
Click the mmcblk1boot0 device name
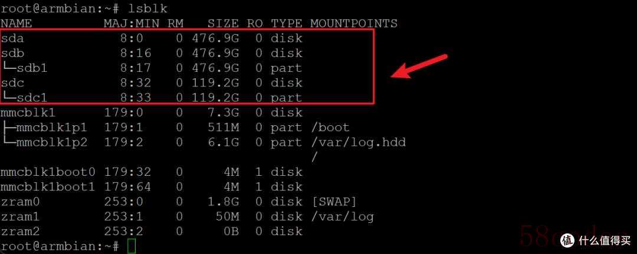click(x=48, y=172)
